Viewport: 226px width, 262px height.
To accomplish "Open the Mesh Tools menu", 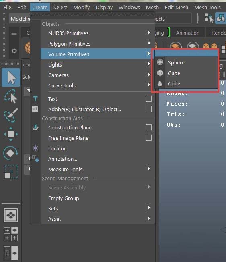I will (208, 7).
